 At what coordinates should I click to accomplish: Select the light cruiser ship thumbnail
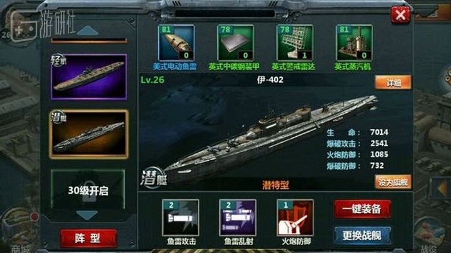point(89,77)
